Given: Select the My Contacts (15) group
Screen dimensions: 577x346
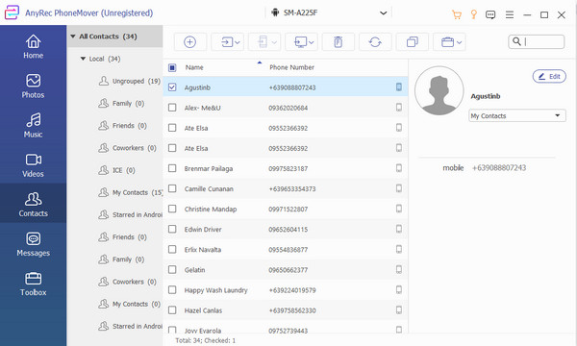Looking at the screenshot, I should pos(131,192).
